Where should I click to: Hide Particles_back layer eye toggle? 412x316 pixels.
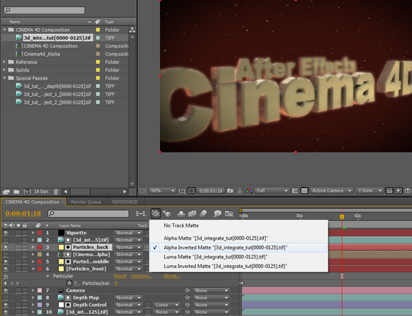5,247
